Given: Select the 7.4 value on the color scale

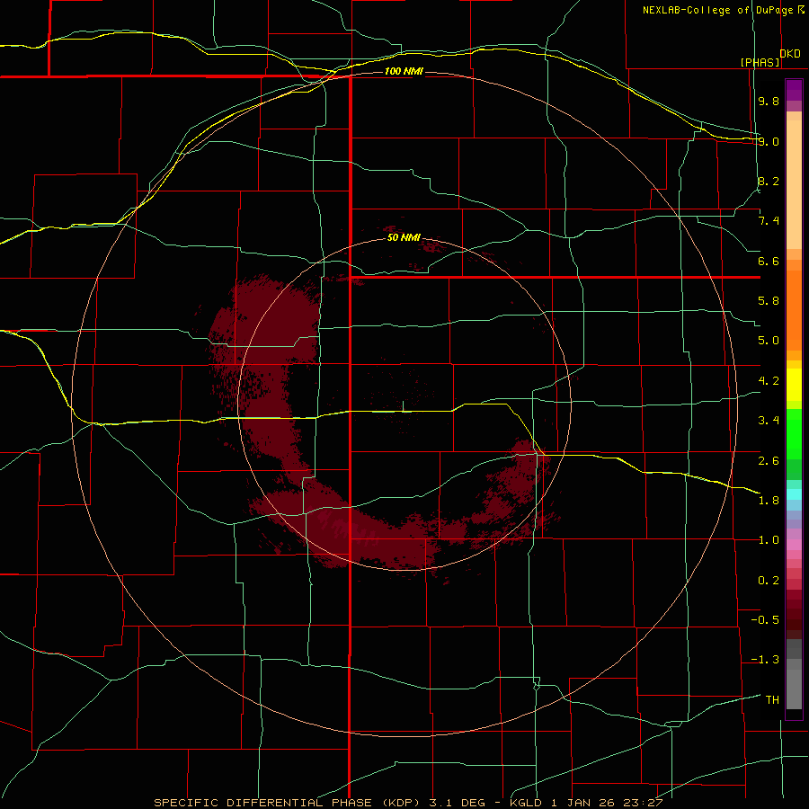Looking at the screenshot, I should [x=769, y=221].
